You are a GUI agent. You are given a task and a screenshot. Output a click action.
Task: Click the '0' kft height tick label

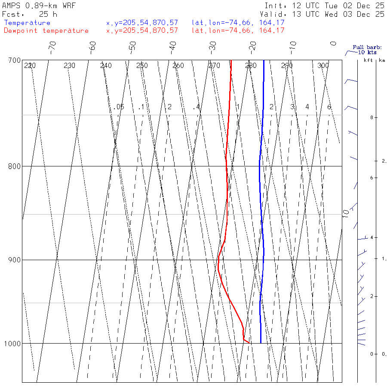pyautogui.click(x=372, y=354)
